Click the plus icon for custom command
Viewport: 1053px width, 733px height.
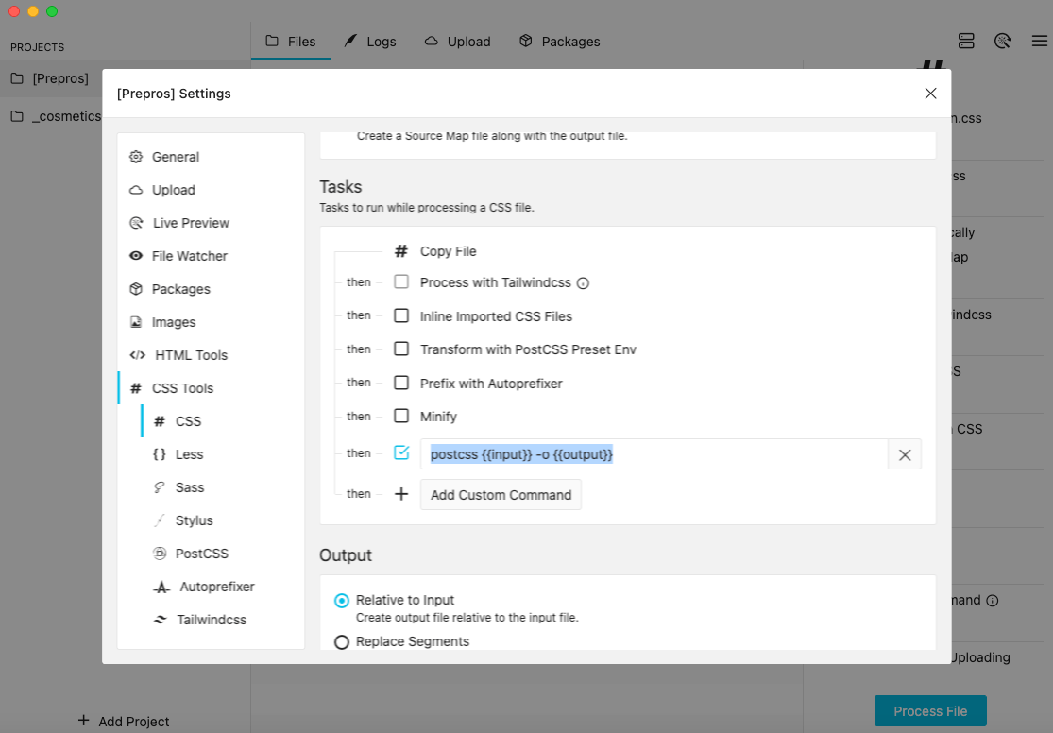[x=401, y=494]
